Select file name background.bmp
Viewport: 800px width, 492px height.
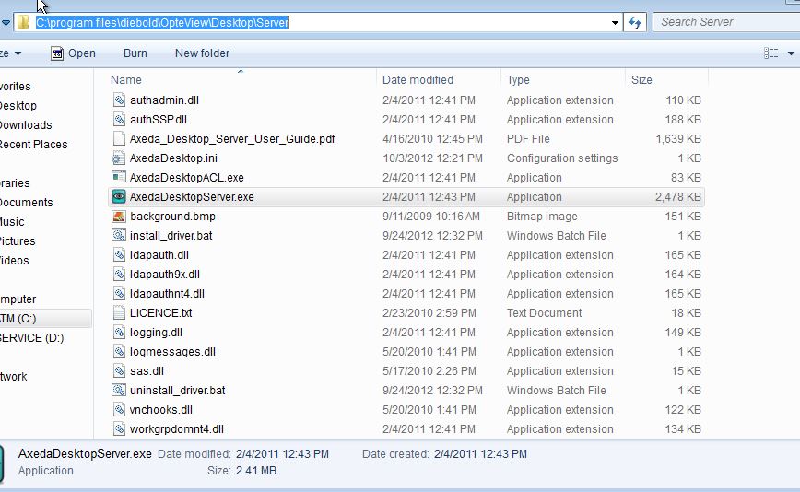point(172,217)
